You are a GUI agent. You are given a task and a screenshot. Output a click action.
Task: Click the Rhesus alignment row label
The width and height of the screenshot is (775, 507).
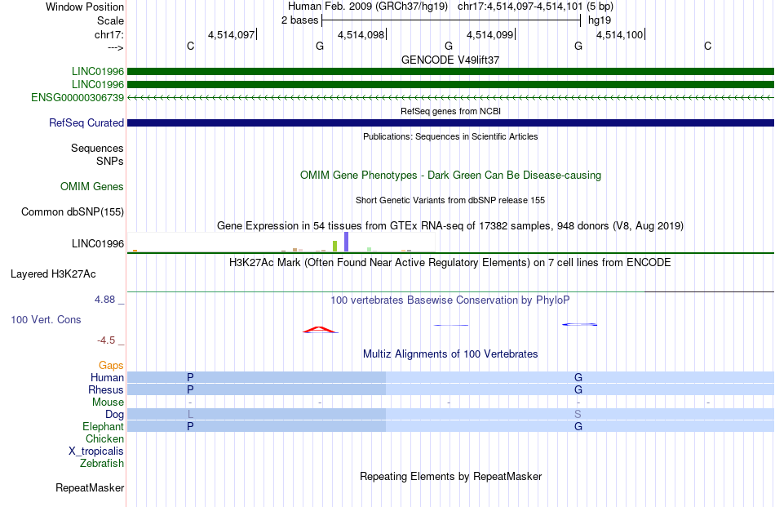(x=106, y=389)
